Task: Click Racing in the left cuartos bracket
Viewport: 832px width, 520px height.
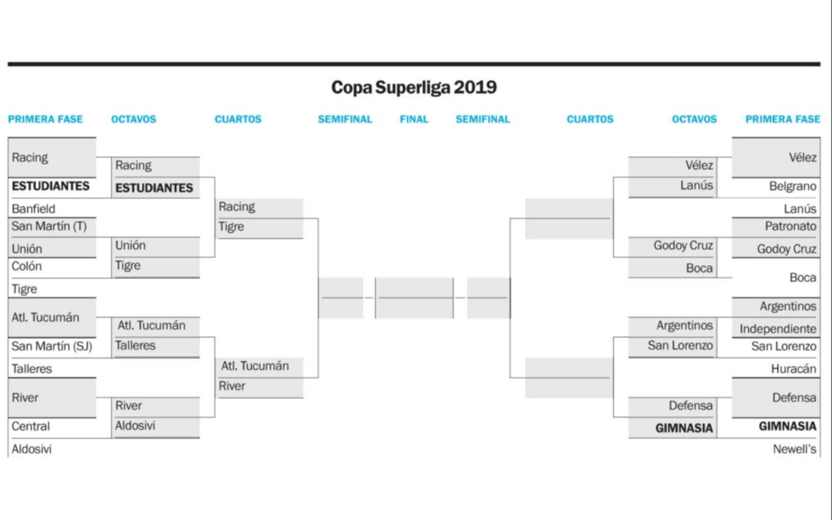Action: coord(237,207)
